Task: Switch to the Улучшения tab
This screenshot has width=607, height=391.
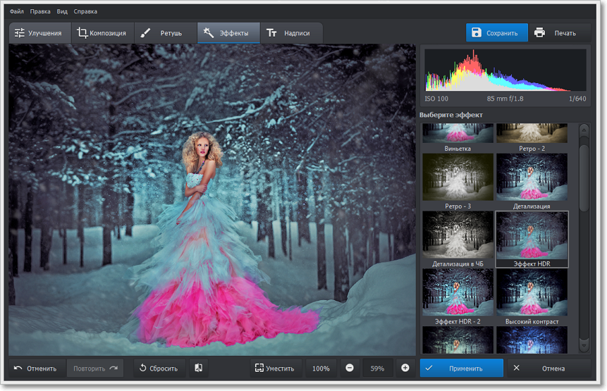Action: pos(40,33)
